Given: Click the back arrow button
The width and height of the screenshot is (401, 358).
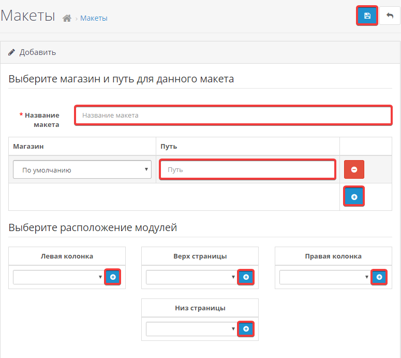Looking at the screenshot, I should (x=390, y=16).
